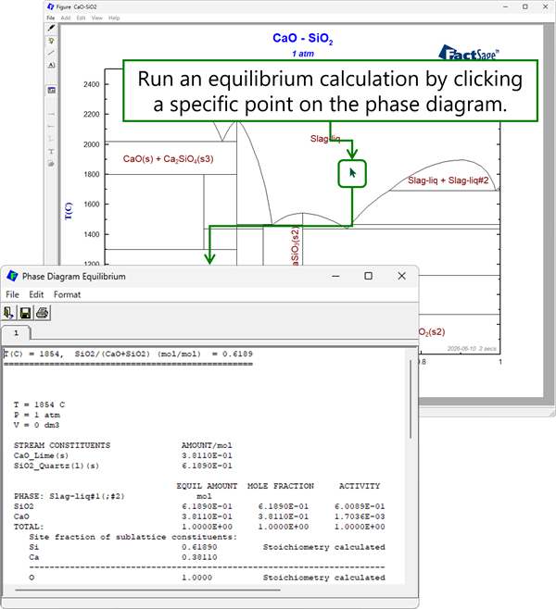Click the blue table legend icon in sidebar
This screenshot has width=556, height=609.
(x=51, y=90)
